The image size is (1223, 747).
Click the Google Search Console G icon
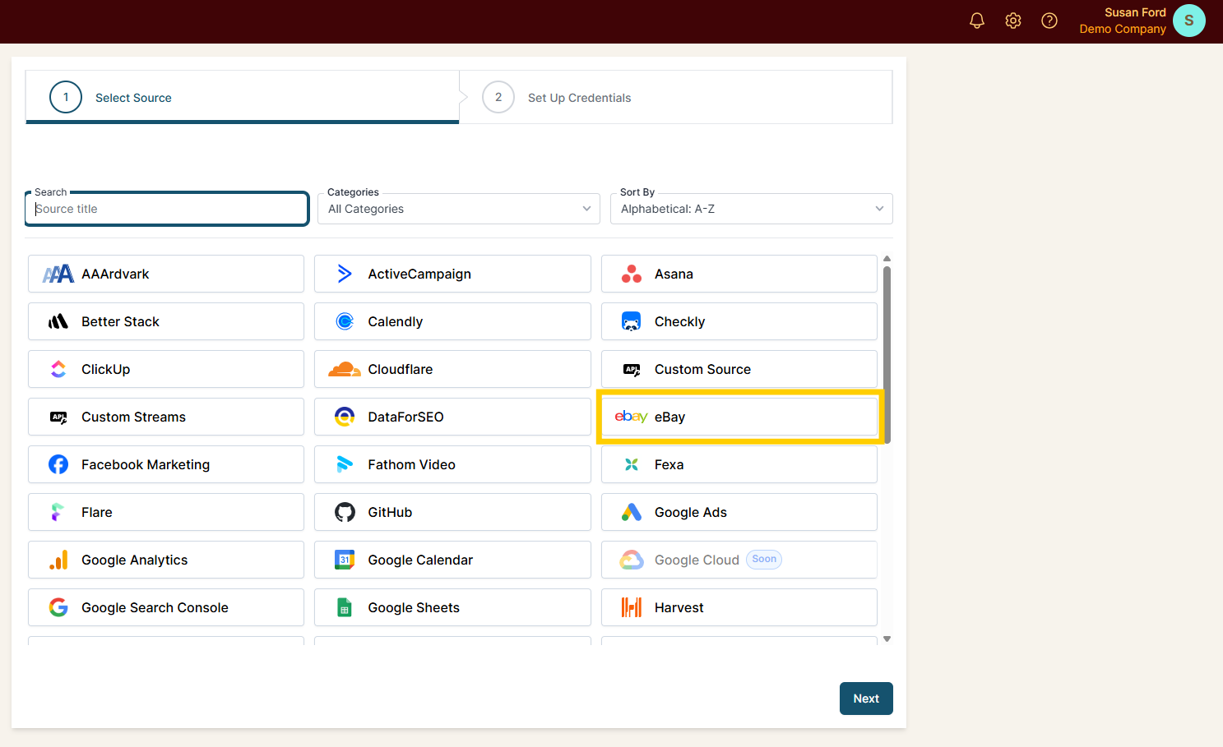pos(58,607)
